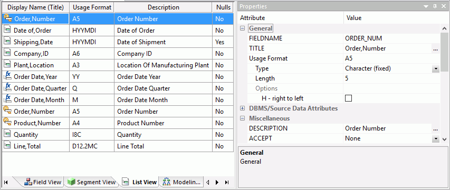Click the Nulls column header
This screenshot has height=190, width=450.
[223, 7]
